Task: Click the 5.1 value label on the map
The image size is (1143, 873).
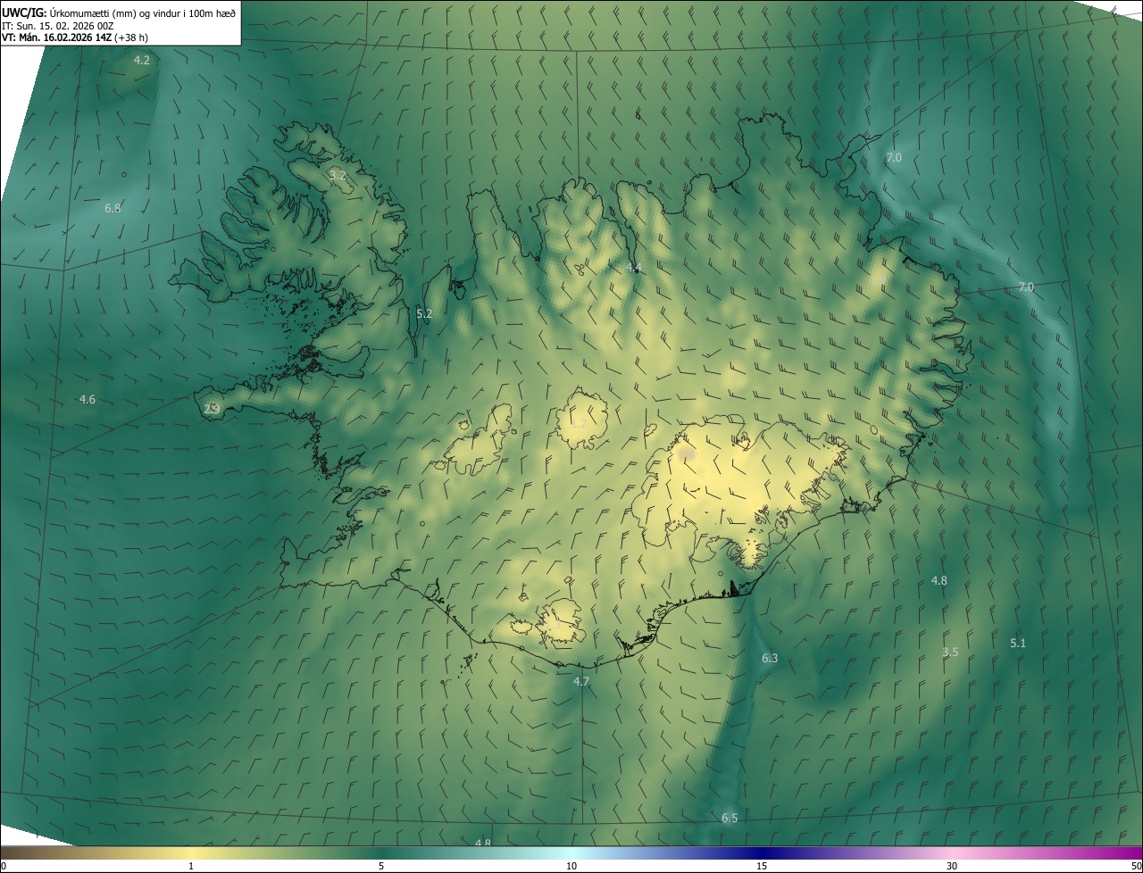Action: (x=1018, y=643)
